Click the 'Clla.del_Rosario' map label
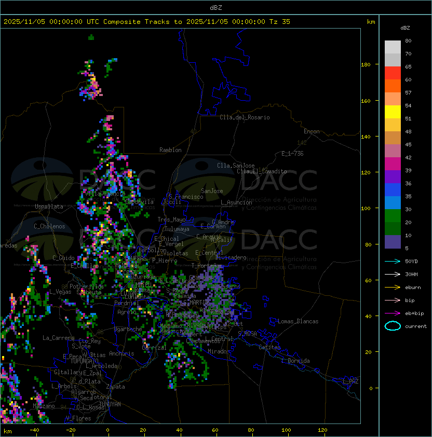 pos(245,117)
